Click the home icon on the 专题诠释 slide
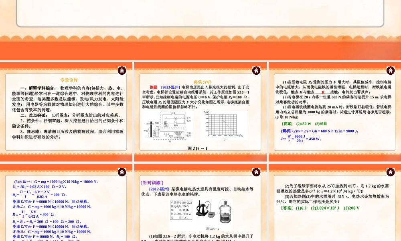The height and width of the screenshot is (241, 401). pyautogui.click(x=122, y=70)
